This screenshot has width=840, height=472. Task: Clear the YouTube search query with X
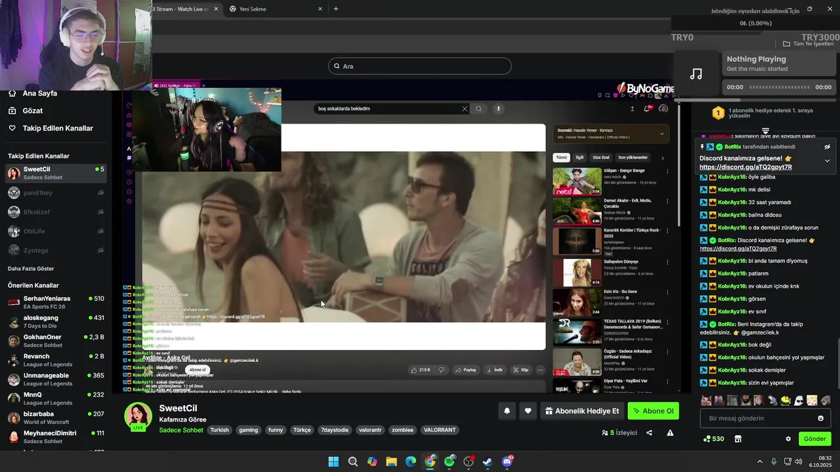465,109
